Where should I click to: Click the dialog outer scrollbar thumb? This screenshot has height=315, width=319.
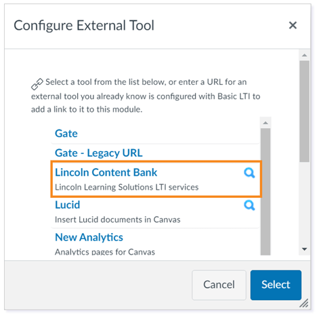point(304,111)
